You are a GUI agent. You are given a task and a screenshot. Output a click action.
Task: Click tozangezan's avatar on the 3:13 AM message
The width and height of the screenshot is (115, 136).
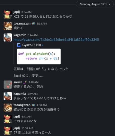pos(8,26)
